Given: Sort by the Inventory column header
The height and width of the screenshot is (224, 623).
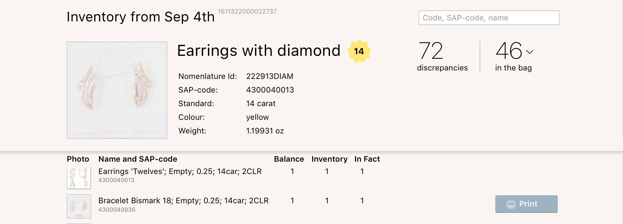Looking at the screenshot, I should [x=329, y=159].
